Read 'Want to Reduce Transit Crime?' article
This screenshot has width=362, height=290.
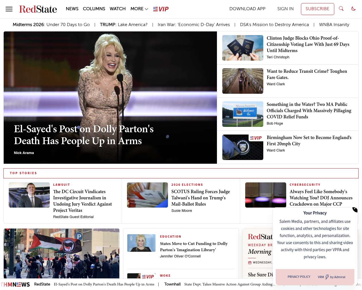tap(307, 74)
